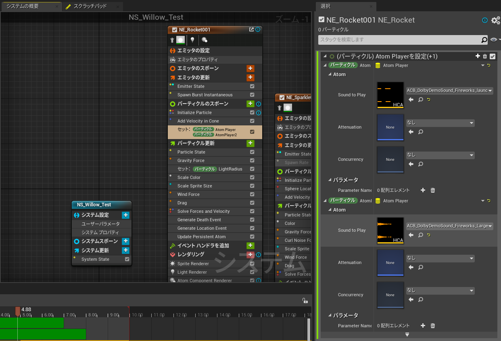This screenshot has width=501, height=341.
Task: Open the eye view options dropdown
Action: pos(495,40)
